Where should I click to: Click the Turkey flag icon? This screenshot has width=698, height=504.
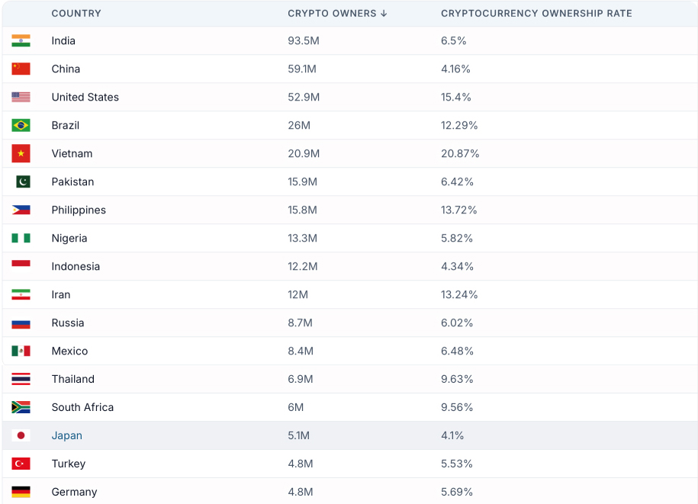point(21,464)
